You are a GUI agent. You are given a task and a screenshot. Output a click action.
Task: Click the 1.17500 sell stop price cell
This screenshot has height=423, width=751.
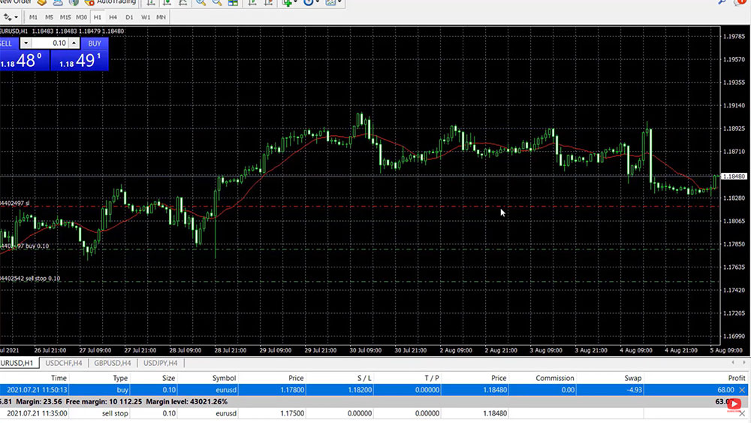[291, 413]
